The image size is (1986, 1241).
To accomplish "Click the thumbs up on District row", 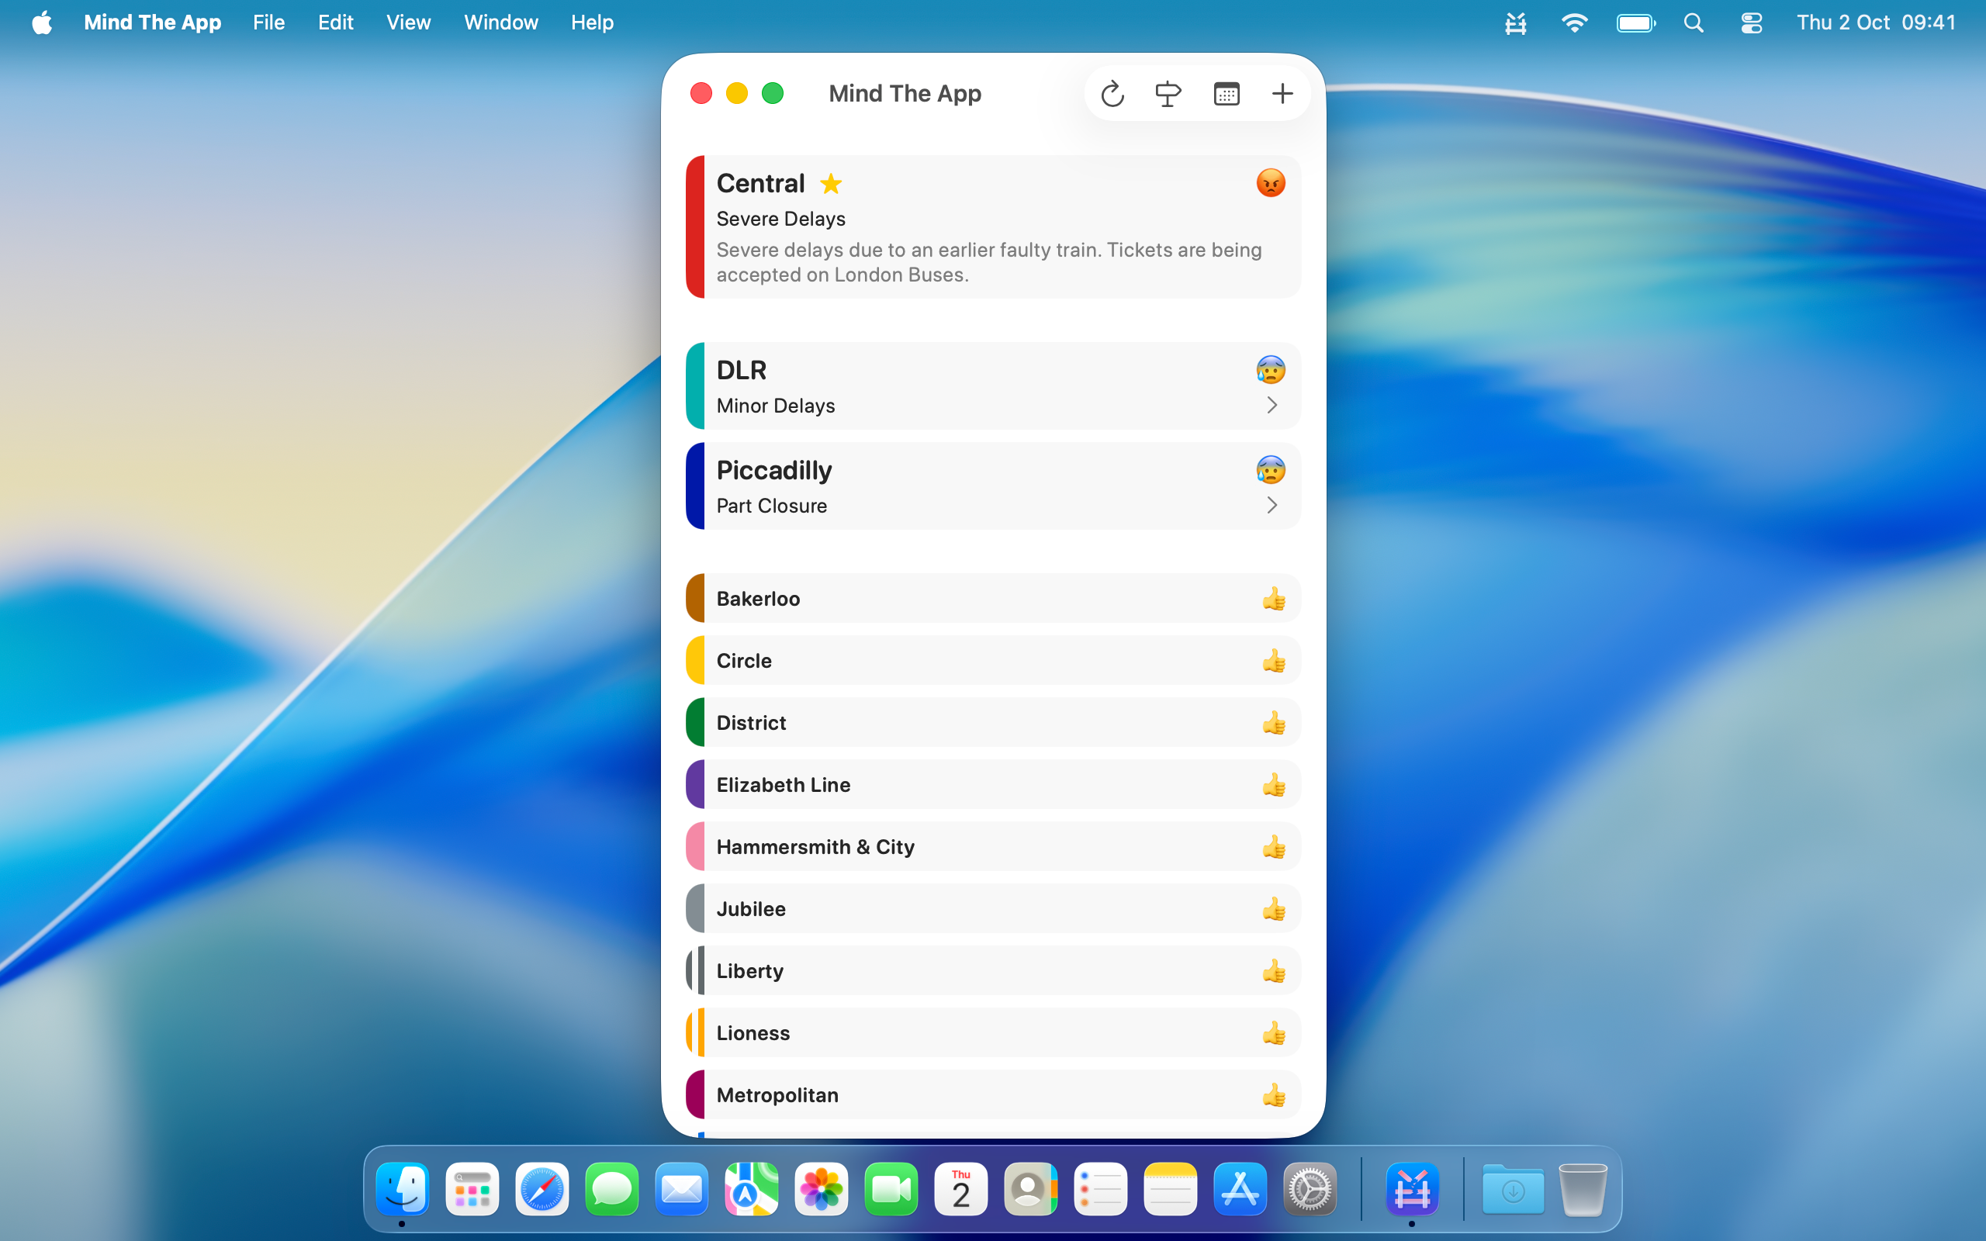I will tap(1274, 722).
